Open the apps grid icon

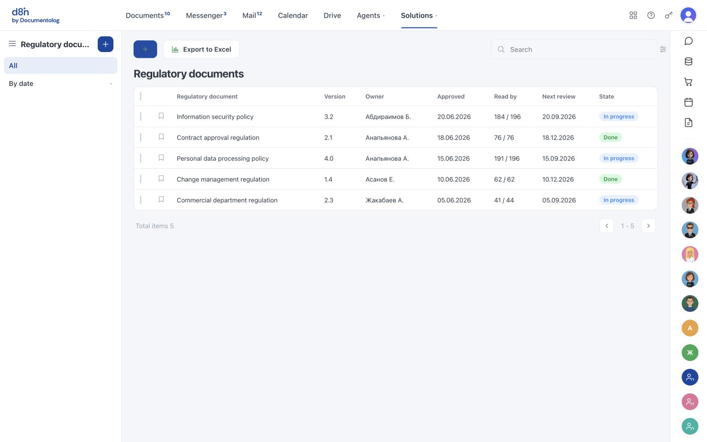(633, 15)
